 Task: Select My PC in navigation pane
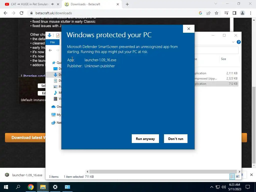[x=56, y=114]
